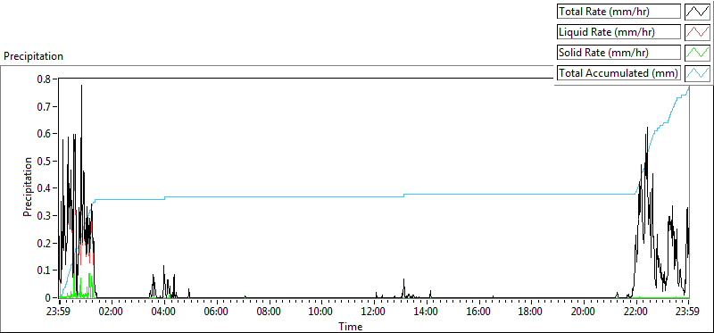The image size is (714, 333).
Task: Click the 22:00 time label
Action: pyautogui.click(x=635, y=312)
